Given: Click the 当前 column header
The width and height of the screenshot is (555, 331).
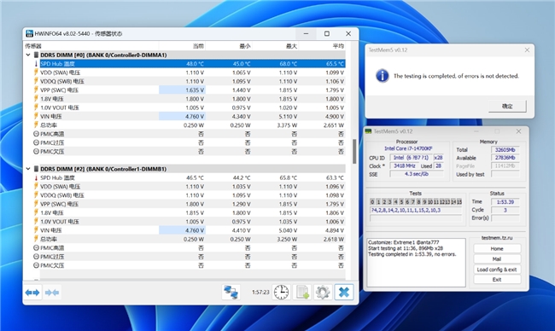Looking at the screenshot, I should pos(198,46).
